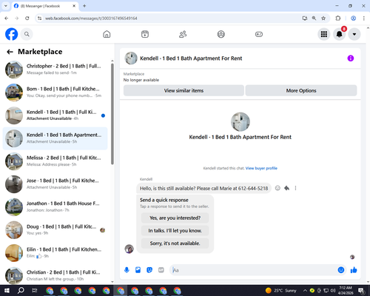Expand the account dropdown arrow
Image resolution: width=370 pixels, height=296 pixels.
354,34
